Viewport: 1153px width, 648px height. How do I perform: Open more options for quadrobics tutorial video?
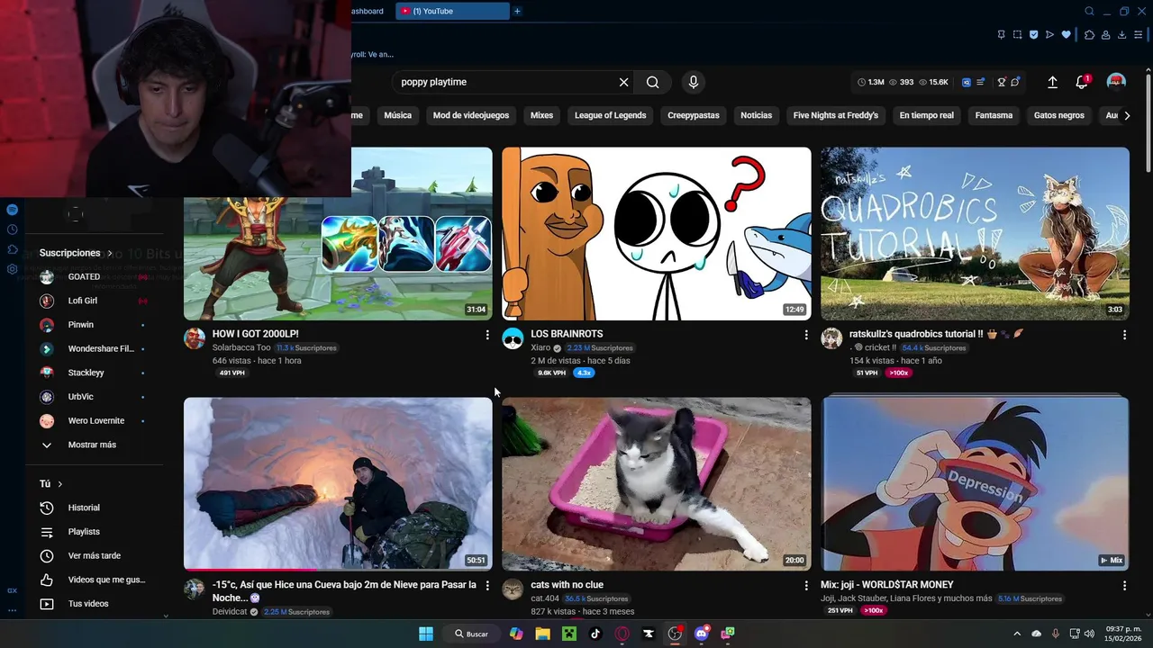coord(1124,335)
